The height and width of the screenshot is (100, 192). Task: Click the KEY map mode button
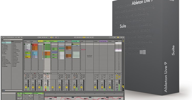click(113, 37)
